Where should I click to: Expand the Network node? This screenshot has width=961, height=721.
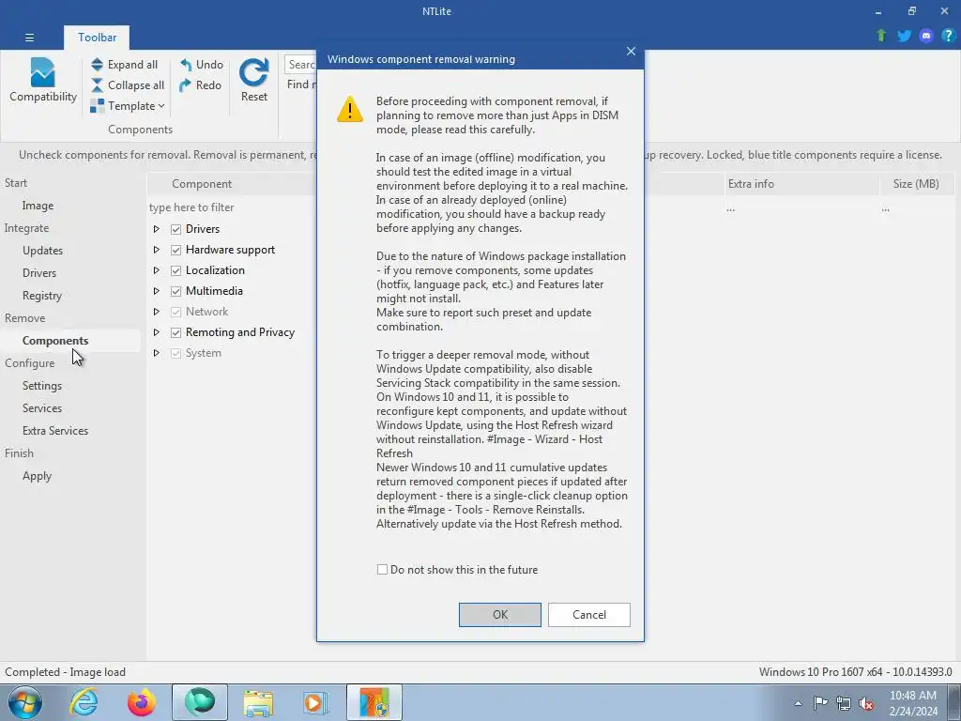(157, 312)
